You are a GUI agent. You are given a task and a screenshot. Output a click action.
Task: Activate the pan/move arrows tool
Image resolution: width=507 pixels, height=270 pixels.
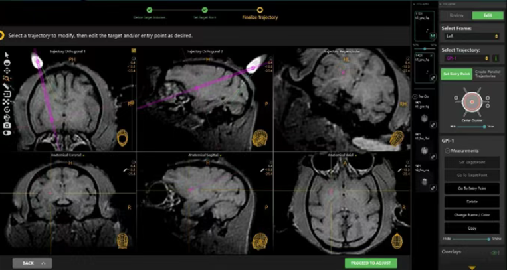[x=6, y=70]
